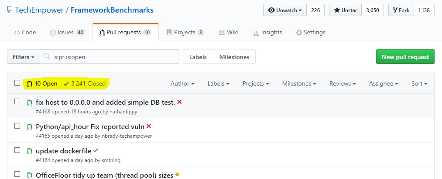View the 1,138 forks count
The height and width of the screenshot is (179, 442).
(x=424, y=10)
